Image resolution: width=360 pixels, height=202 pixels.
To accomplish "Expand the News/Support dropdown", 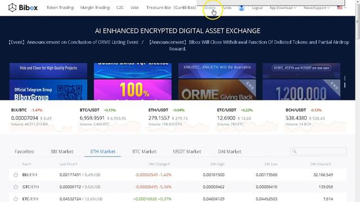I will pyautogui.click(x=317, y=8).
